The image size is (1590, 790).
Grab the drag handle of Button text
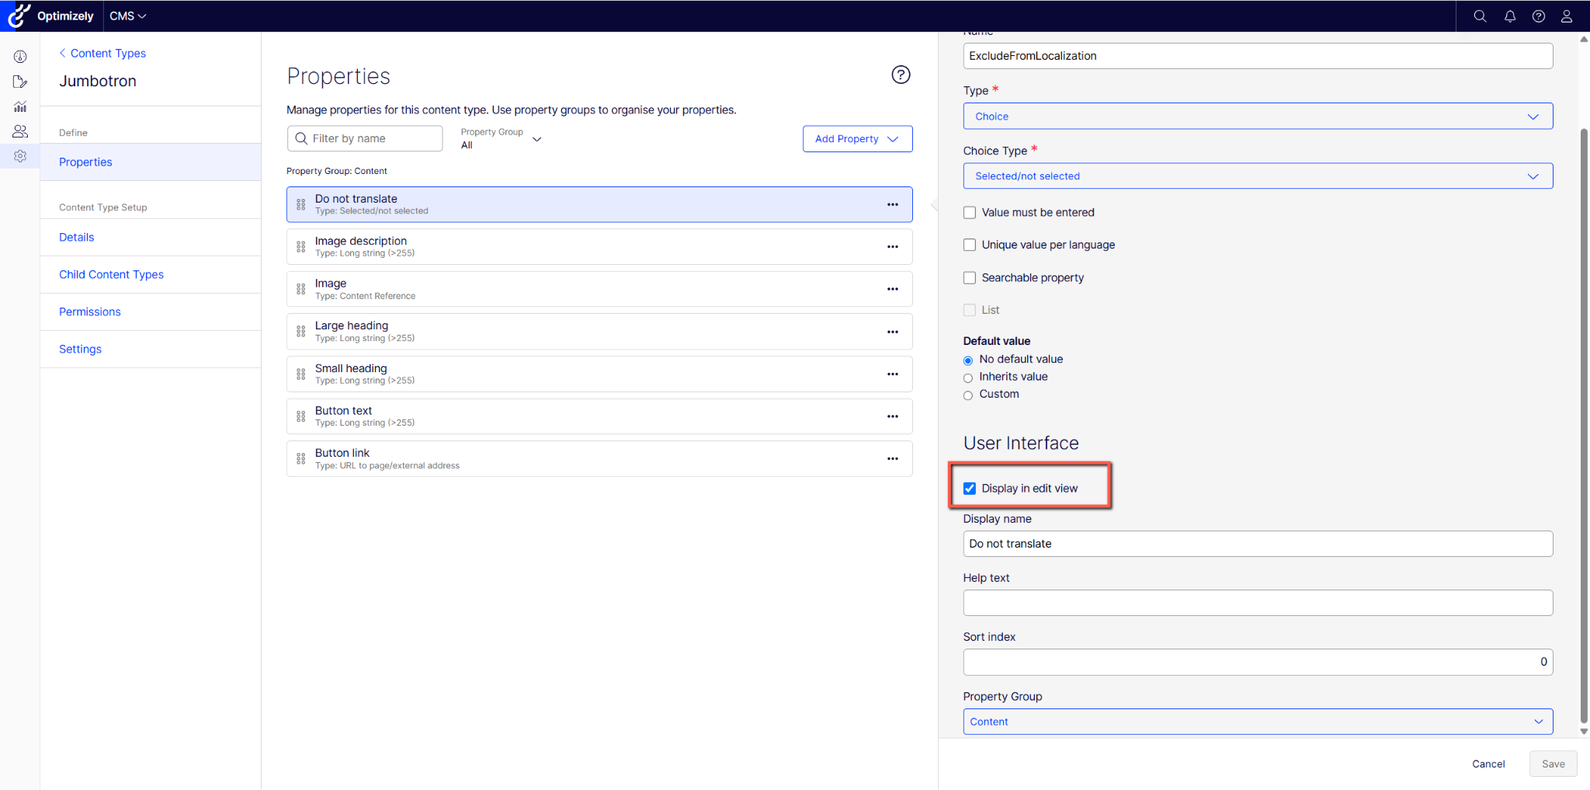[301, 416]
